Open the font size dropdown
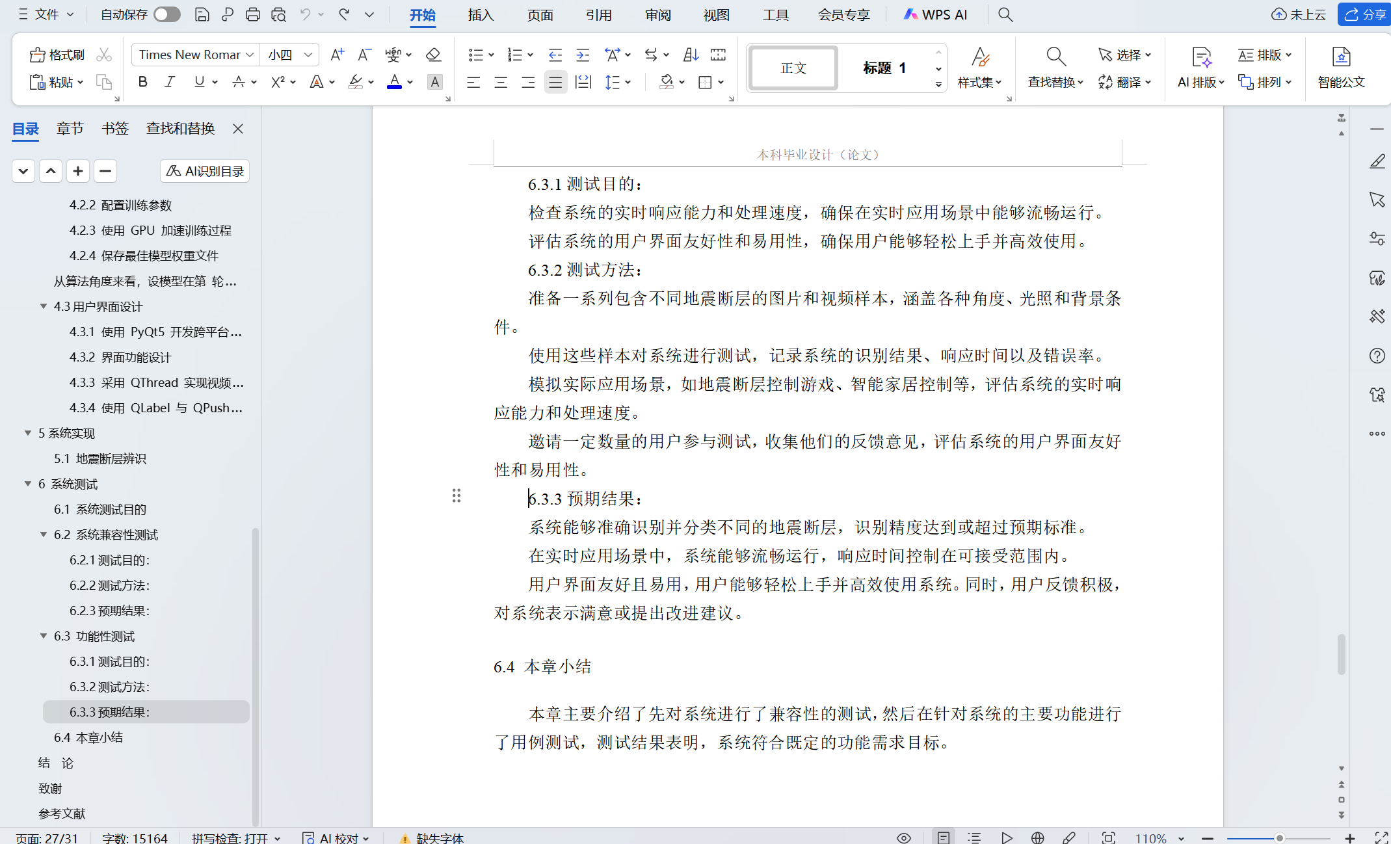Viewport: 1391px width, 844px height. pyautogui.click(x=309, y=55)
